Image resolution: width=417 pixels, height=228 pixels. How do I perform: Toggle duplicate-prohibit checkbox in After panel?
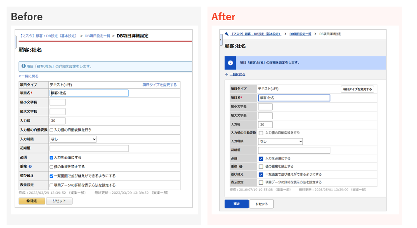261,167
